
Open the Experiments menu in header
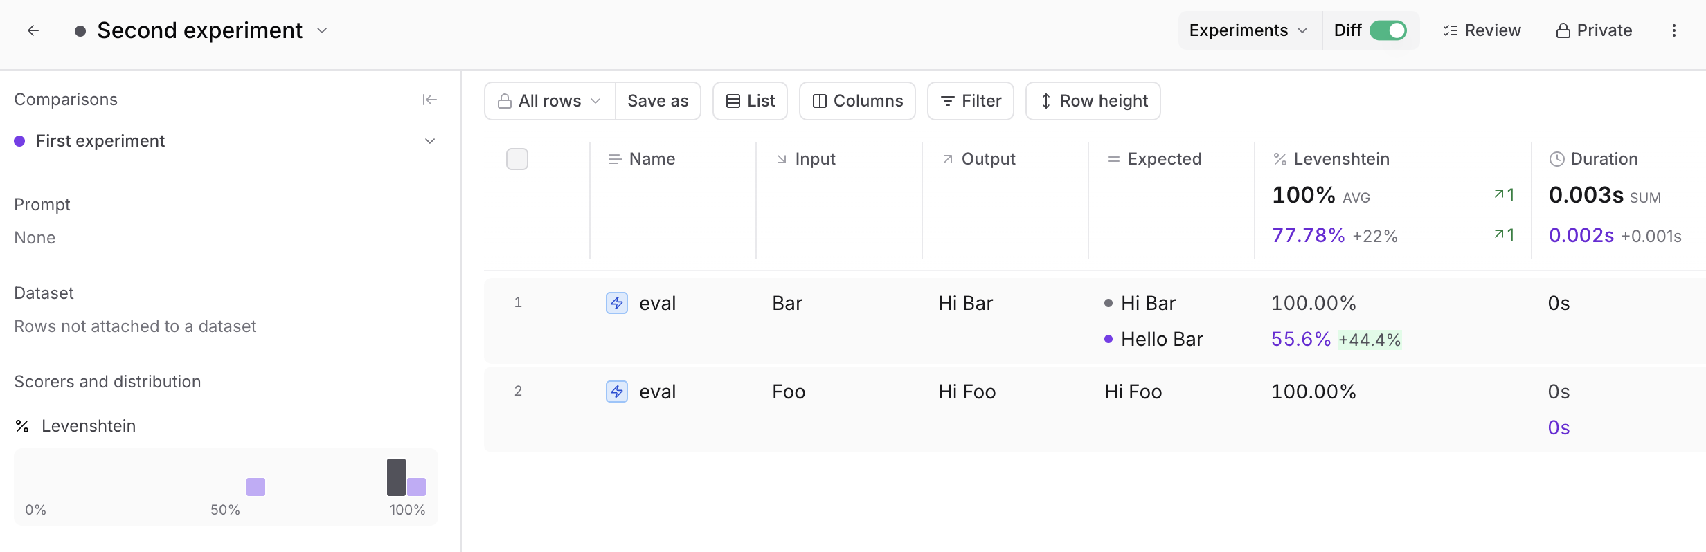1248,30
